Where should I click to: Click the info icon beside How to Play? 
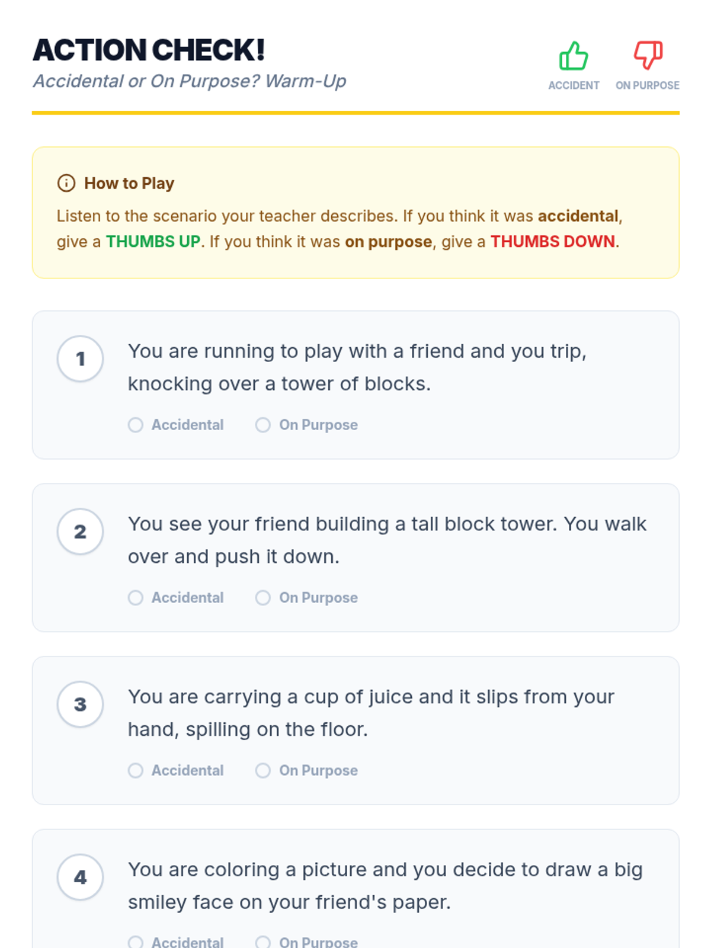[66, 183]
